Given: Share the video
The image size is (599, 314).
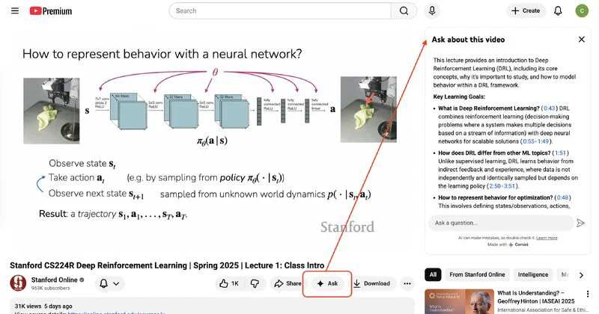Looking at the screenshot, I should [x=288, y=283].
